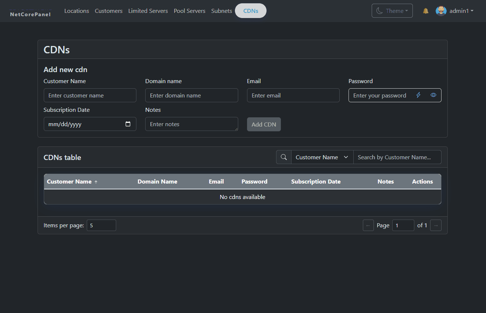Open Pool Servers page
This screenshot has width=486, height=313.
(190, 11)
